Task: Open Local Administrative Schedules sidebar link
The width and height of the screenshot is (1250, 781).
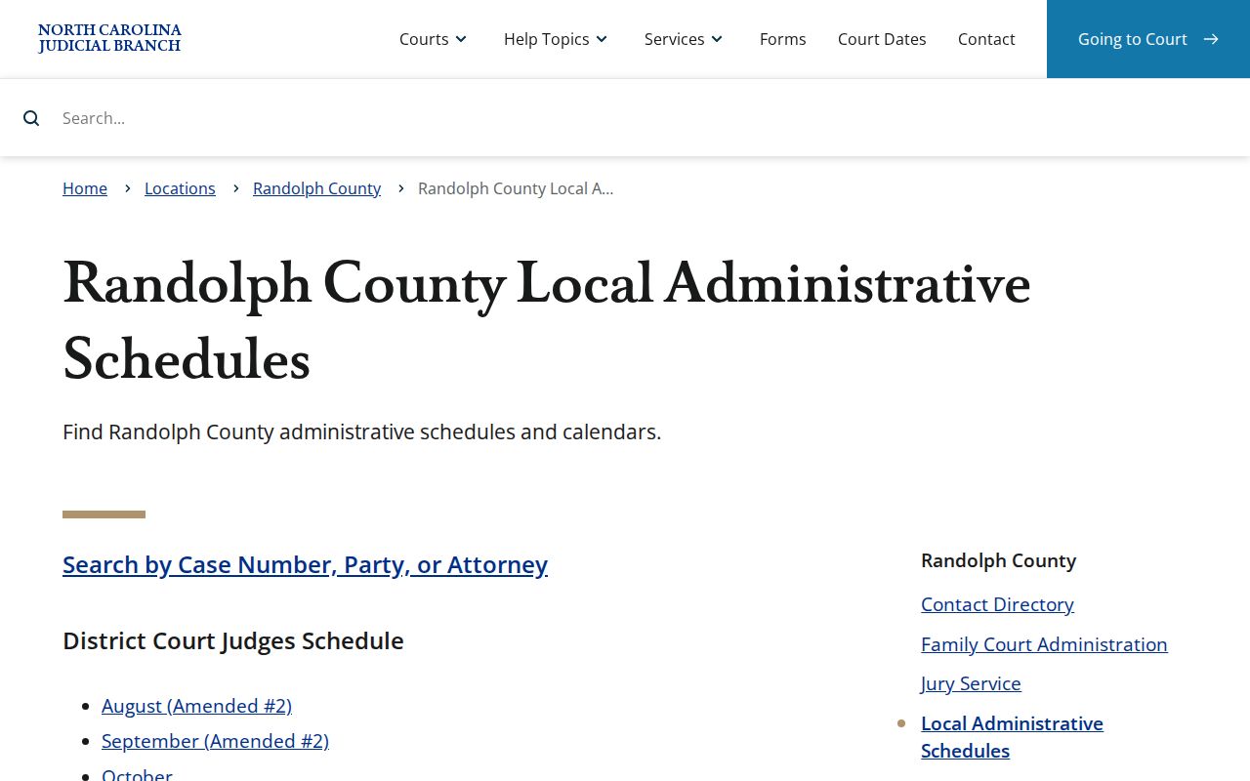Action: coord(1012,737)
